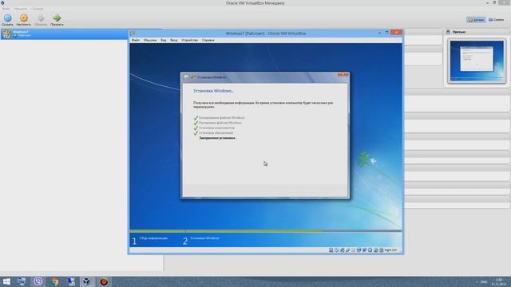Click the Windows setup dialog back arrow
The height and width of the screenshot is (287, 511).
[x=186, y=77]
